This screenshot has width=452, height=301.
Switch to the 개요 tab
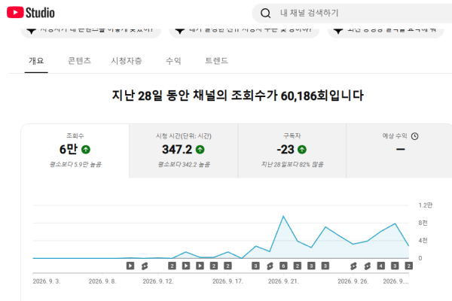coord(36,61)
